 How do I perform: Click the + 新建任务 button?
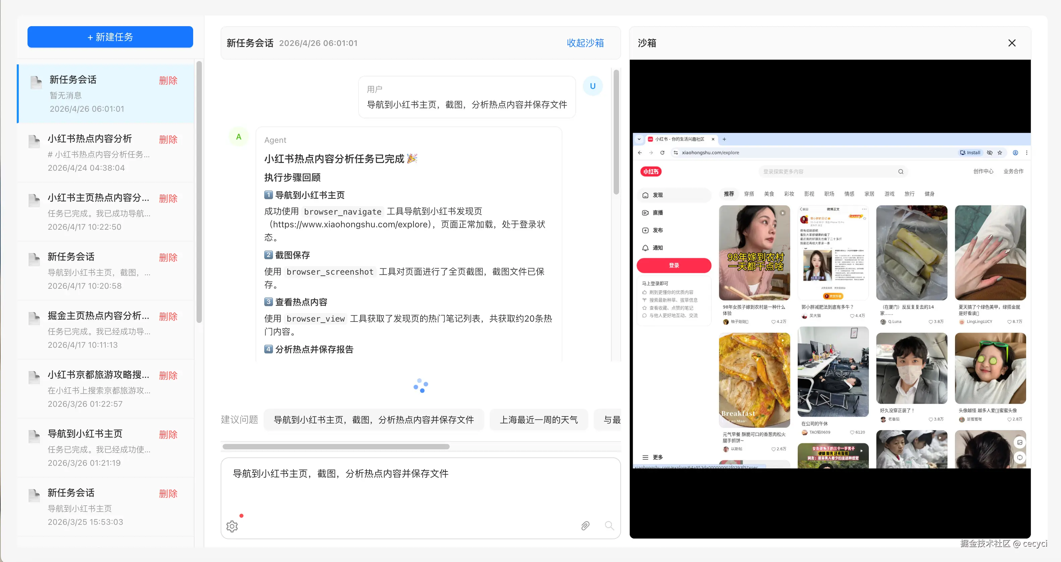click(110, 37)
